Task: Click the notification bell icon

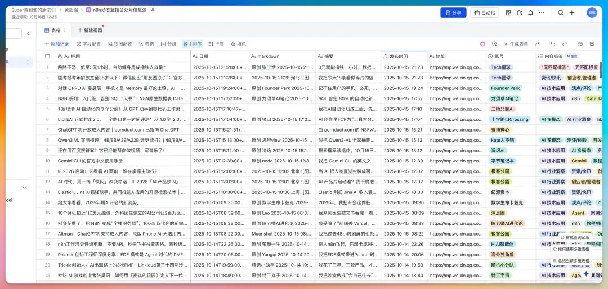Action: pyautogui.click(x=529, y=12)
